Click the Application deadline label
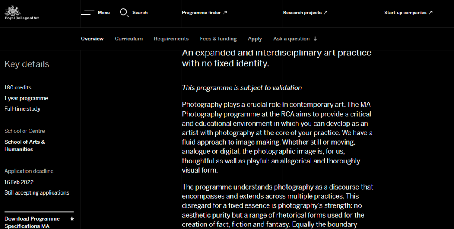 (x=29, y=171)
